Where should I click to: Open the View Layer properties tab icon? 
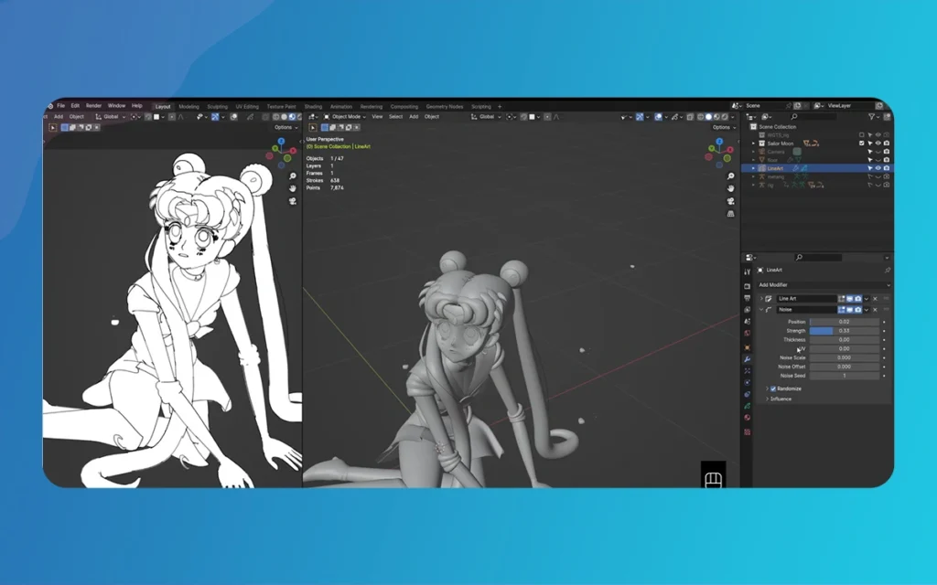pyautogui.click(x=747, y=310)
